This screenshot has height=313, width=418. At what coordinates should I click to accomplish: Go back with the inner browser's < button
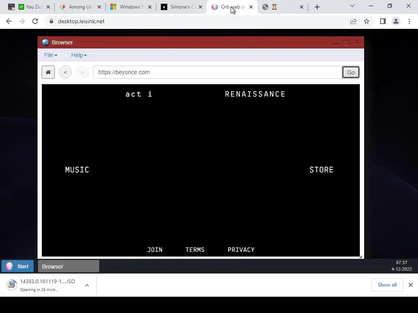pyautogui.click(x=65, y=72)
